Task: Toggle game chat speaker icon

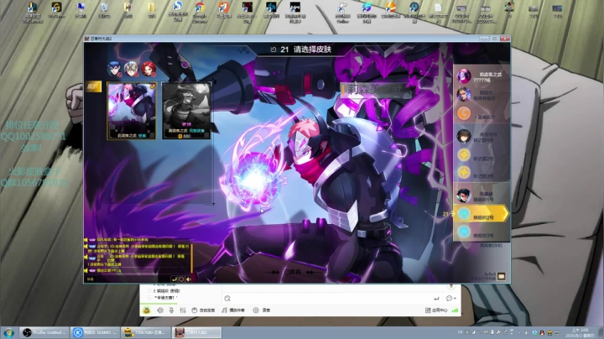Action: coord(189,279)
